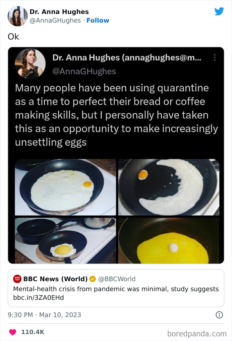
Task: Open Dr. Anna Hughes' top profile picture
Action: click(x=18, y=16)
